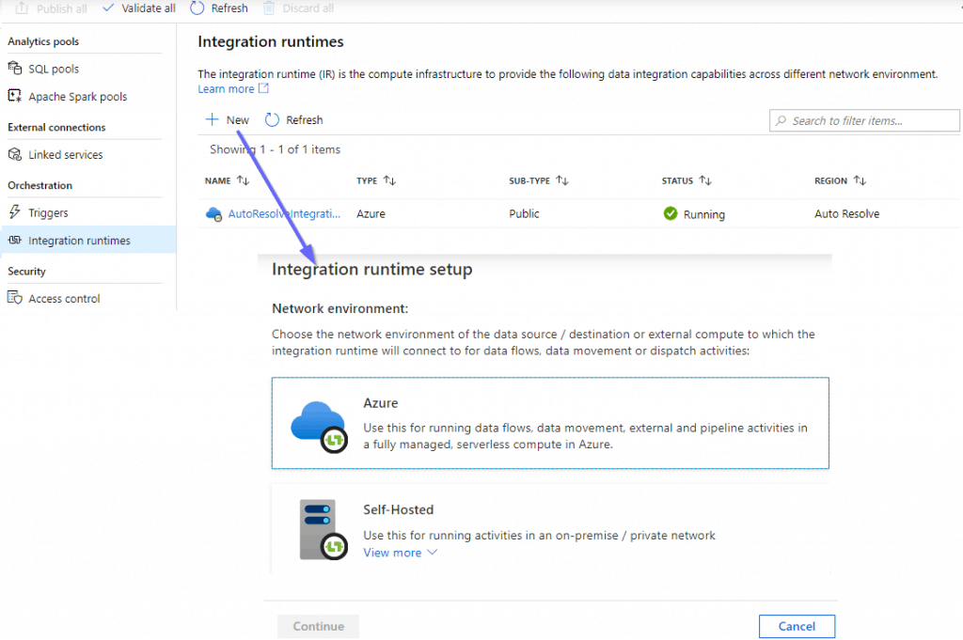Open the Learn more link
This screenshot has width=963, height=640.
point(226,89)
